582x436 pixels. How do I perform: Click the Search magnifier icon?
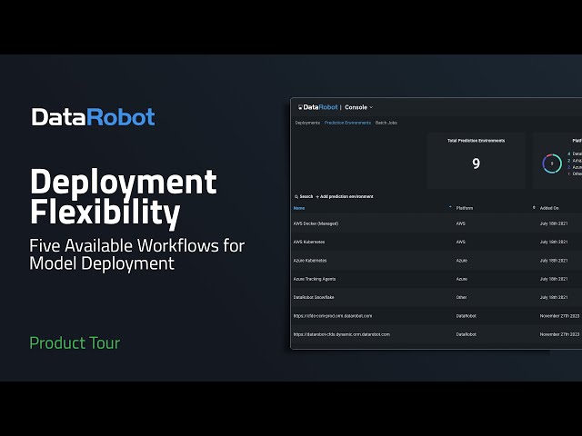click(296, 196)
